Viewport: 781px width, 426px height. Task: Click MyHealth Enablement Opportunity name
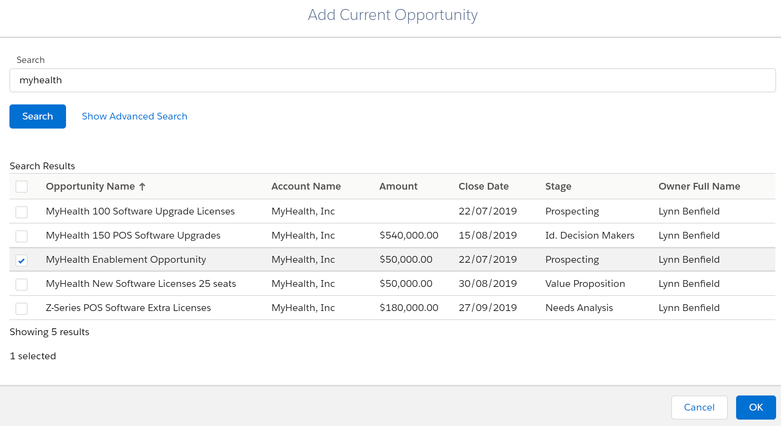126,260
